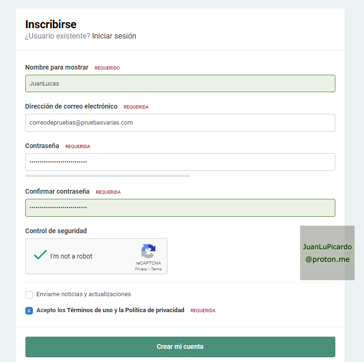Click the Dirección de correo electrónico label

click(x=71, y=106)
